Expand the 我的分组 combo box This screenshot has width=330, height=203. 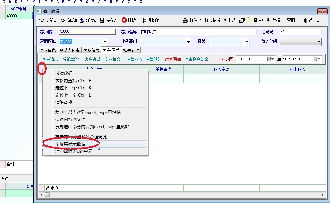319,42
